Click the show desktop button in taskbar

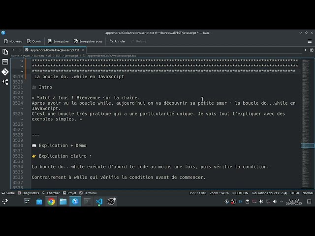click(309, 202)
